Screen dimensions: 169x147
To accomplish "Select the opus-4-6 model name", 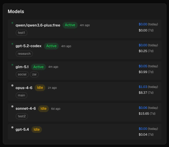I will pyautogui.click(x=24, y=88).
